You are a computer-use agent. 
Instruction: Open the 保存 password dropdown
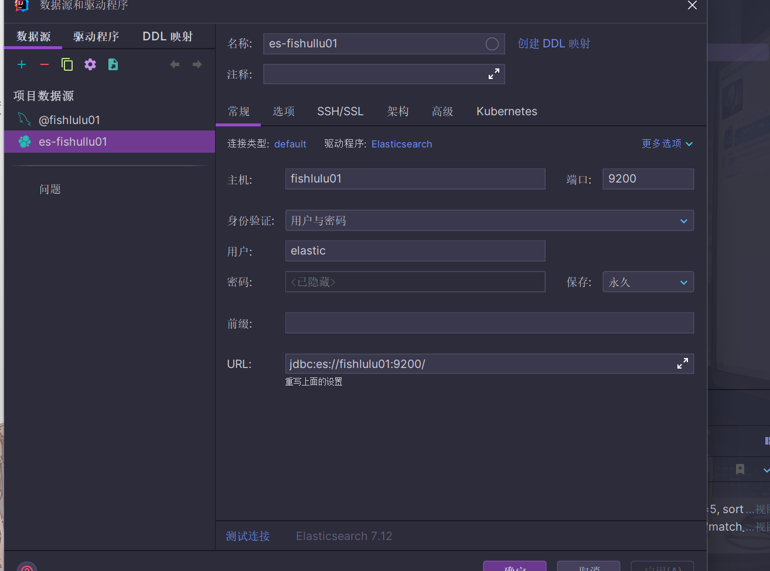(x=648, y=282)
